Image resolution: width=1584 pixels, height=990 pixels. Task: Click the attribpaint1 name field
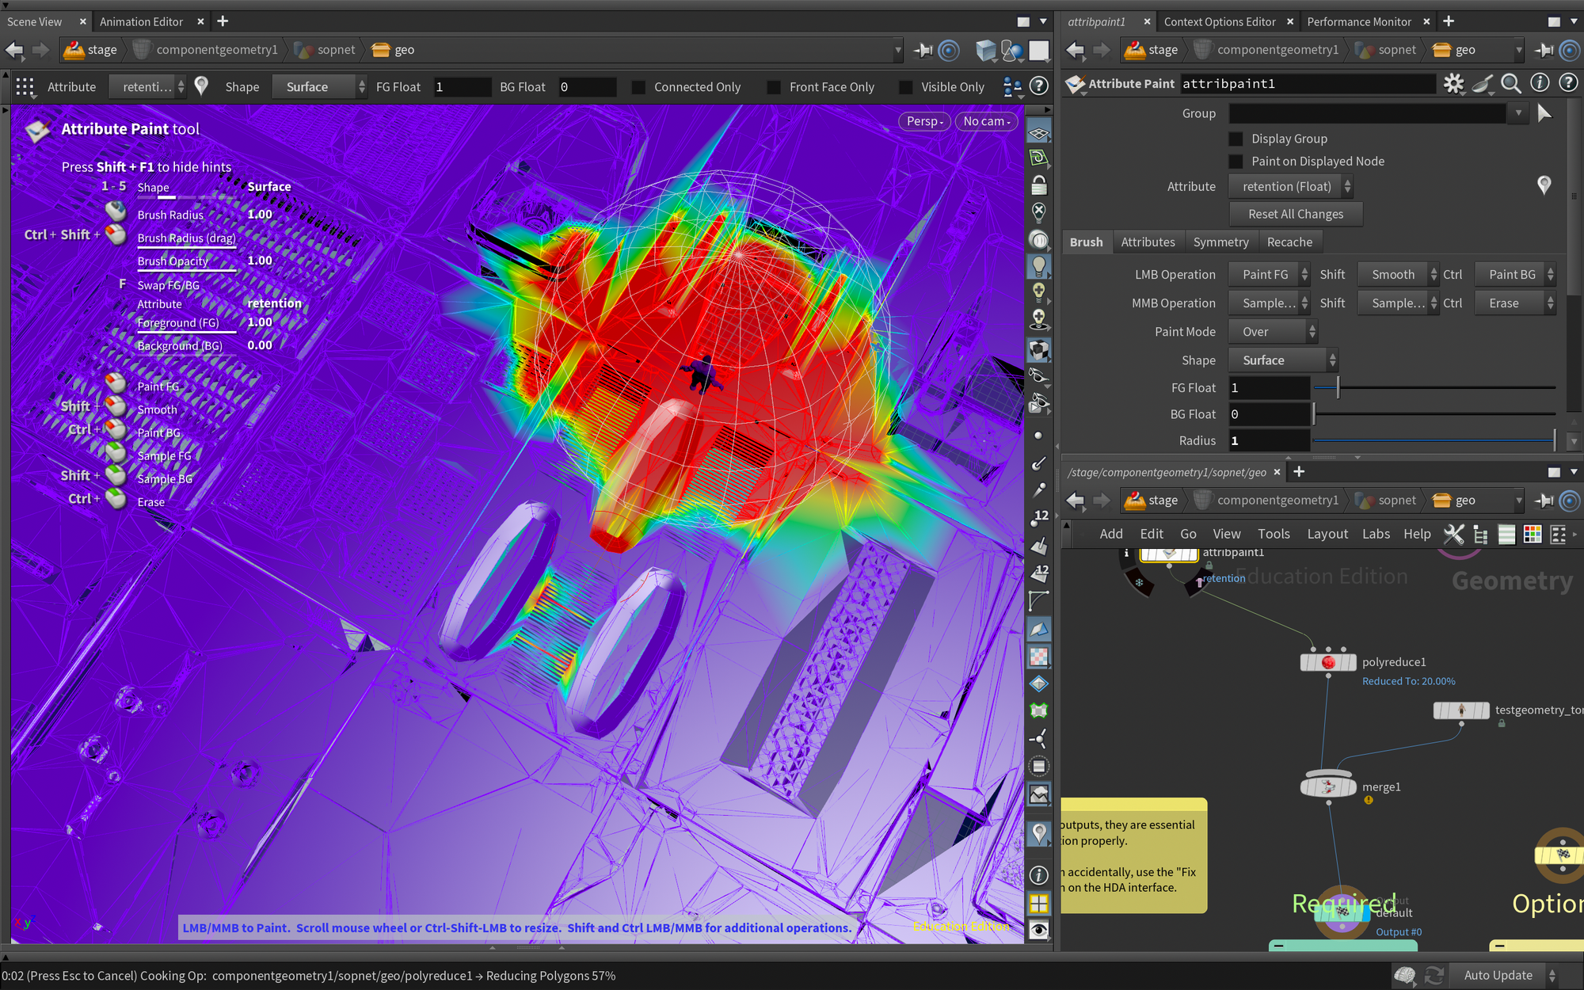[1308, 83]
